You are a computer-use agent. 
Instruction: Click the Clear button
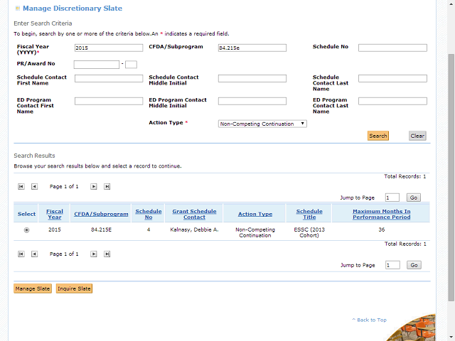point(417,136)
